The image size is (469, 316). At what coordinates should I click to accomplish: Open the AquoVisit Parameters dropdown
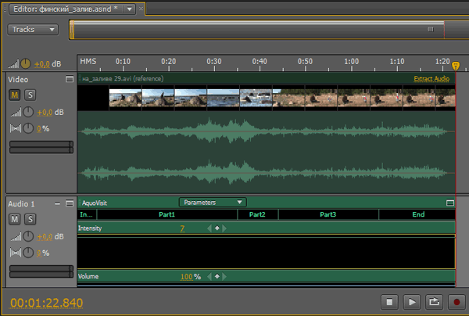pyautogui.click(x=213, y=203)
